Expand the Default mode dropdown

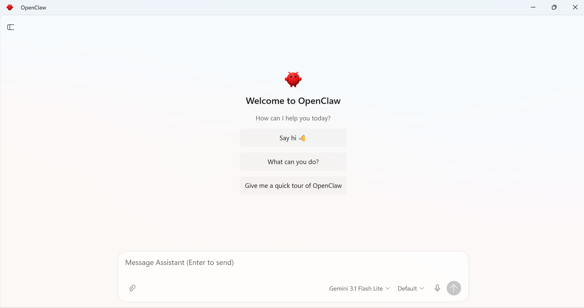411,288
